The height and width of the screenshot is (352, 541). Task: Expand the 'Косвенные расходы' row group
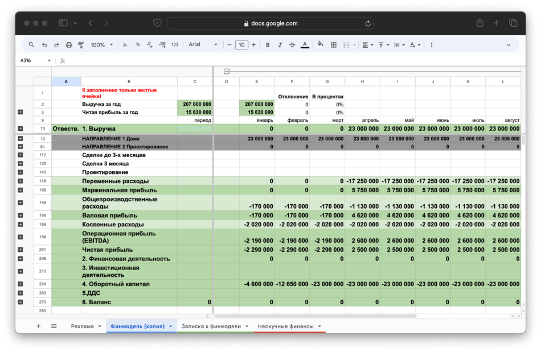pyautogui.click(x=21, y=224)
